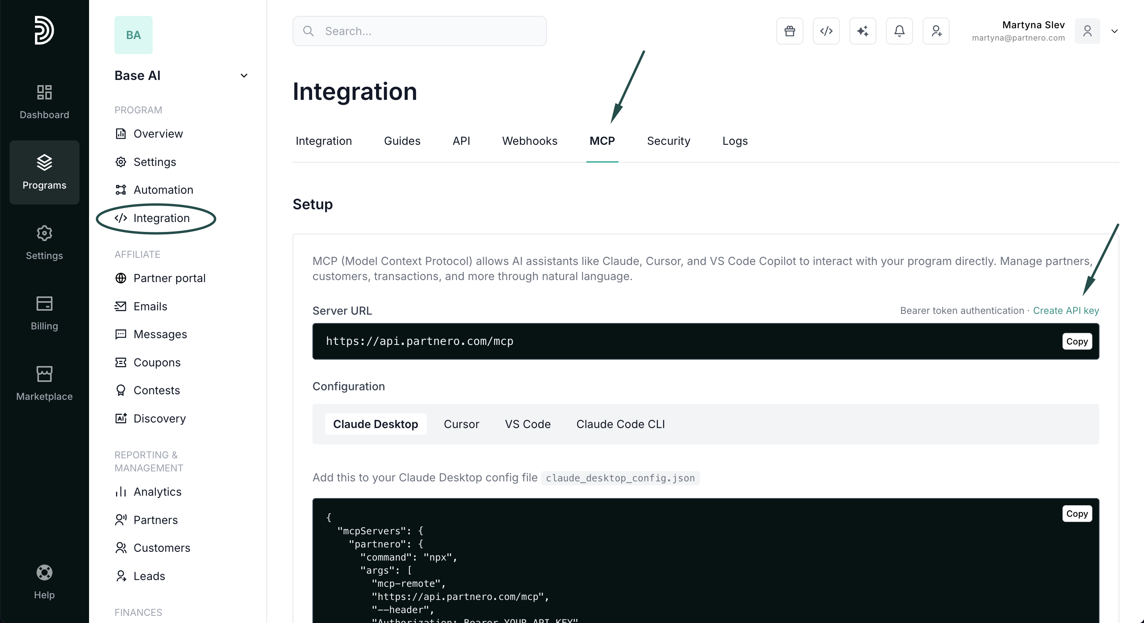The image size is (1144, 623).
Task: Open the notifications bell
Action: click(x=899, y=31)
